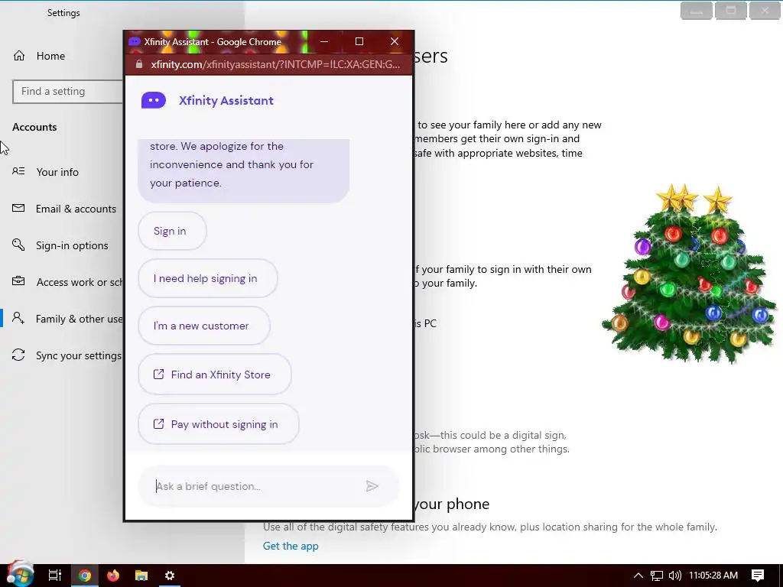Click the Xfinity Assistant heading text
The image size is (783, 587).
[x=226, y=100]
